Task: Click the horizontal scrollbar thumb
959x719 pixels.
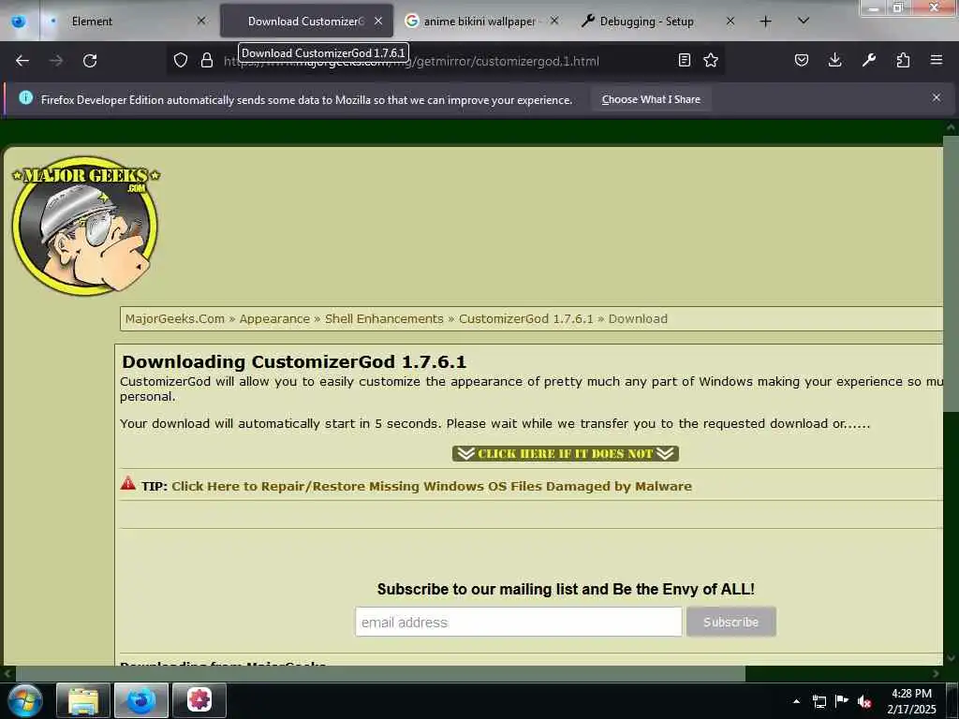Action: point(380,673)
